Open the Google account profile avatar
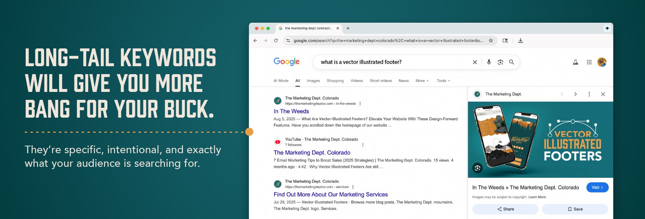Screen dimensions: 645x219 point(602,62)
